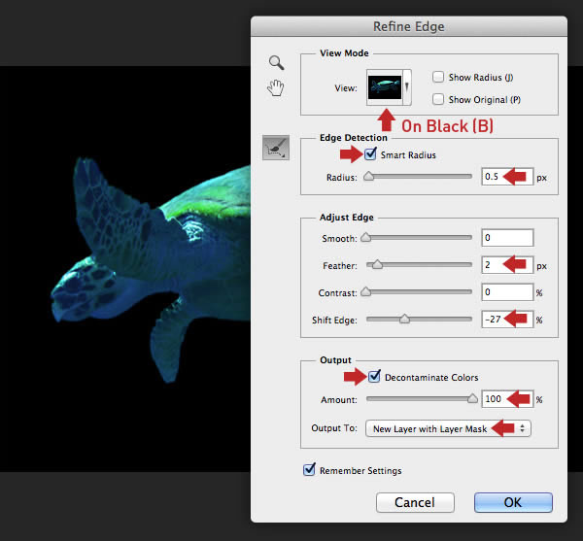Click the "View:" label
Image resolution: width=583 pixels, height=541 pixels.
pos(346,88)
